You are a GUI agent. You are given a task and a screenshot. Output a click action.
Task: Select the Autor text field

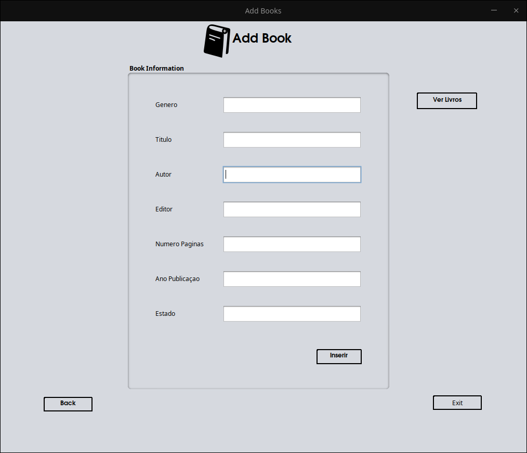coord(292,175)
